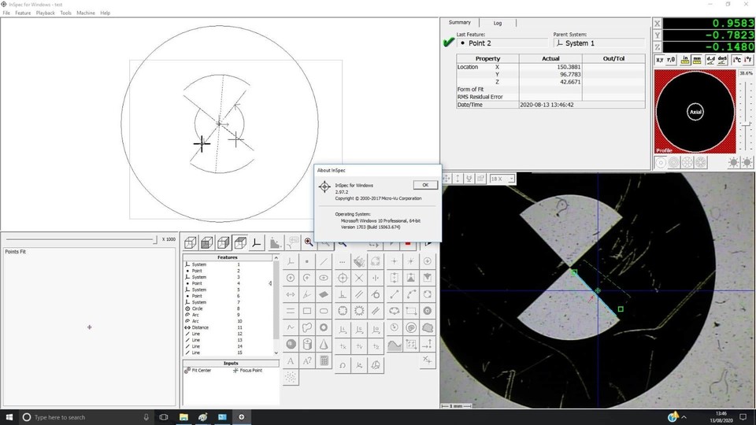756x425 pixels.
Task: Choose the Angle feature tool
Action: 307,294
